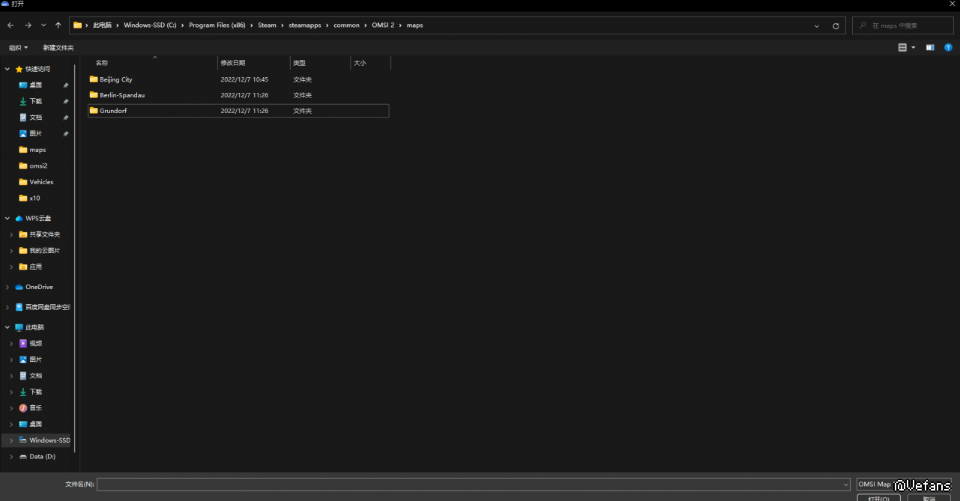Go to common in the address path
The image size is (960, 501).
pos(347,25)
